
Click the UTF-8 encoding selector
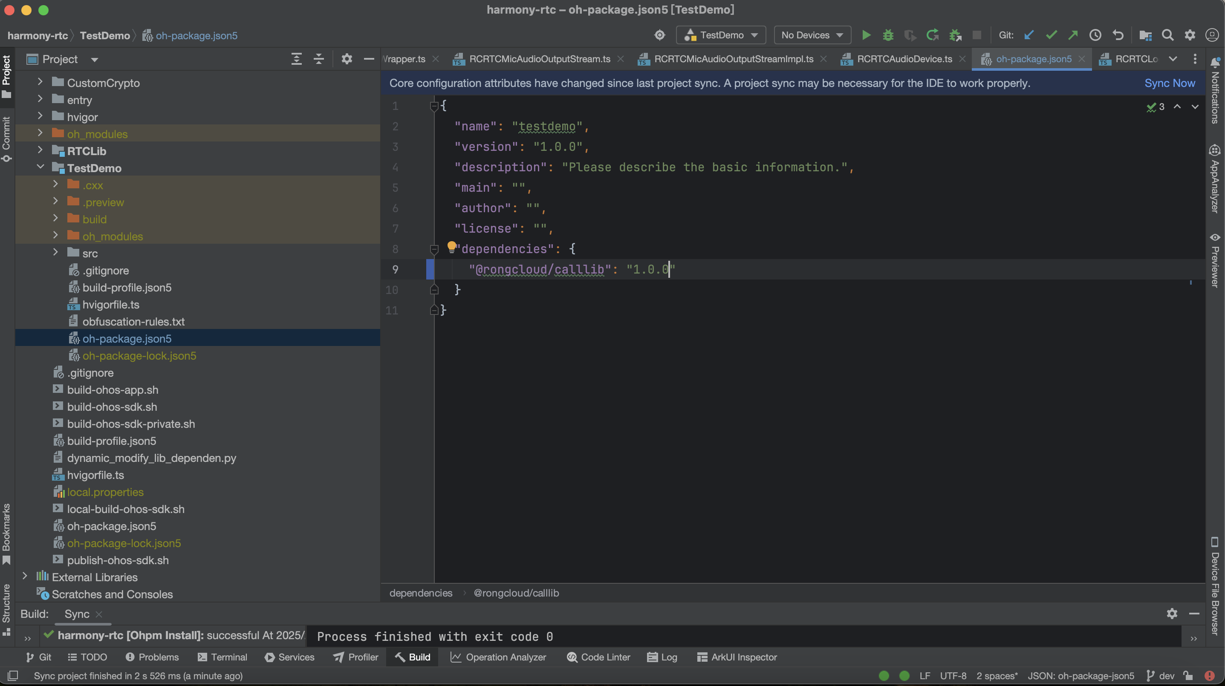(953, 675)
